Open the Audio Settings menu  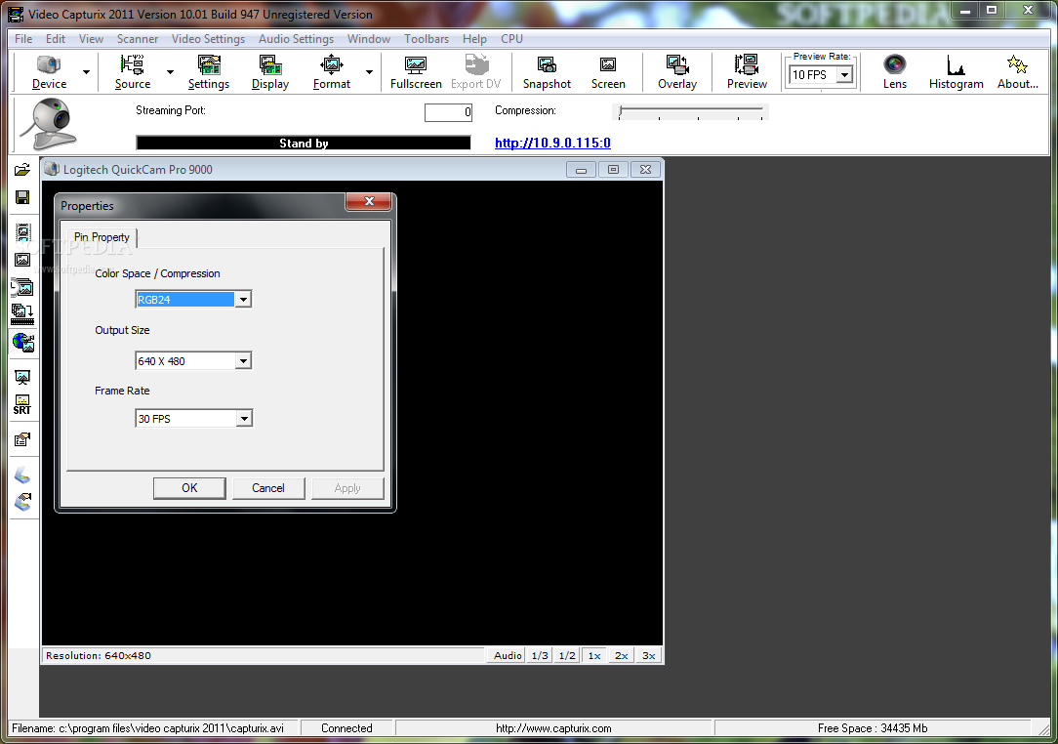[x=296, y=39]
